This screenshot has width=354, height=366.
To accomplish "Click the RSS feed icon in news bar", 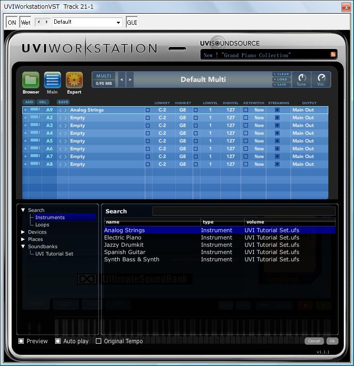I will 333,54.
